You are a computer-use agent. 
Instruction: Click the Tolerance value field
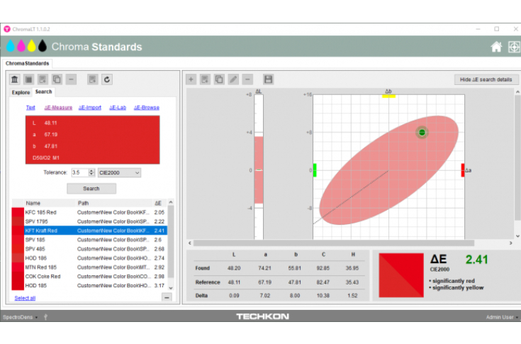[80, 172]
